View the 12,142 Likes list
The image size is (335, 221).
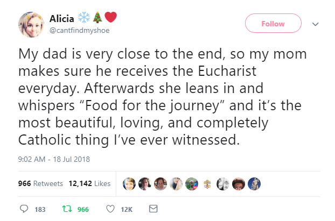coord(89,183)
